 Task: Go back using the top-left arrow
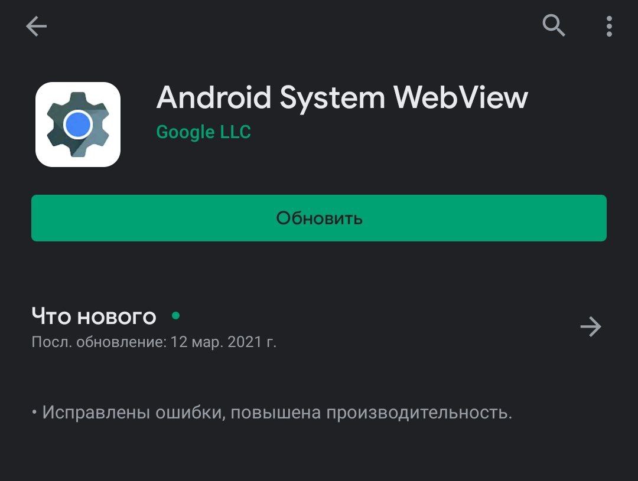[x=36, y=27]
